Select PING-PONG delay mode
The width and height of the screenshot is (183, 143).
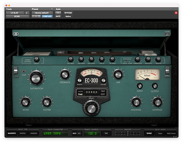coord(171,133)
